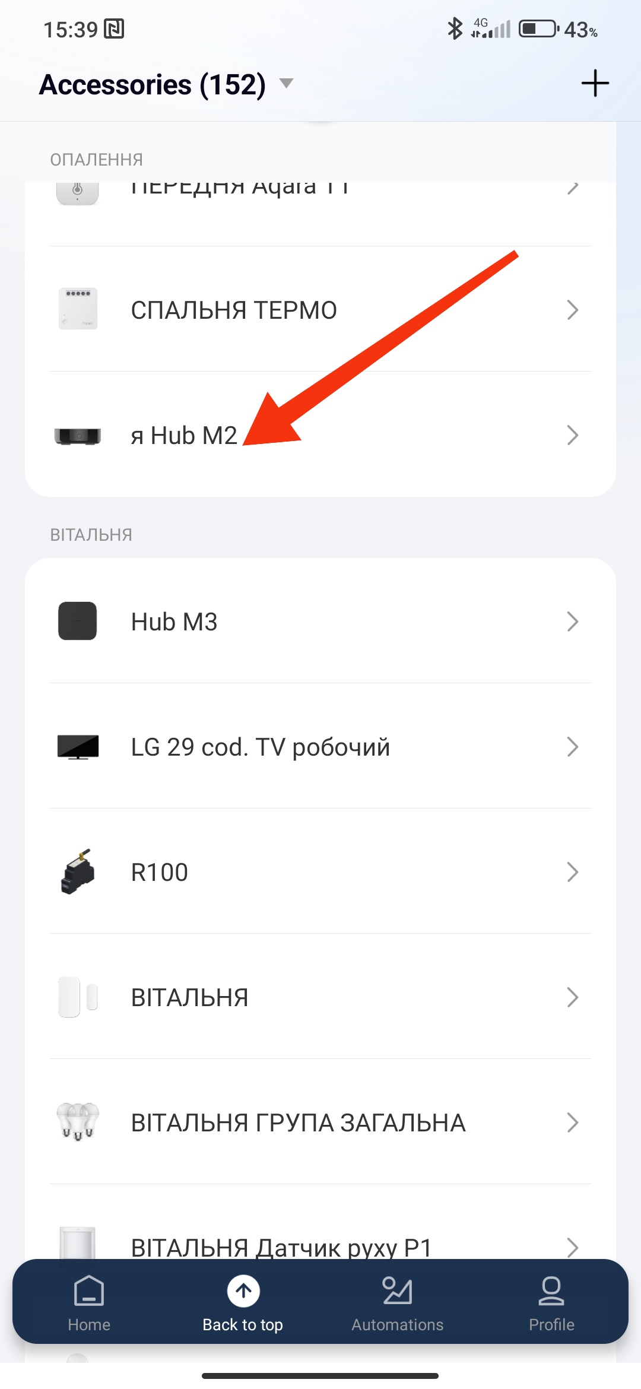Tap the R100 device icon
This screenshot has height=1389, width=641.
[x=77, y=872]
